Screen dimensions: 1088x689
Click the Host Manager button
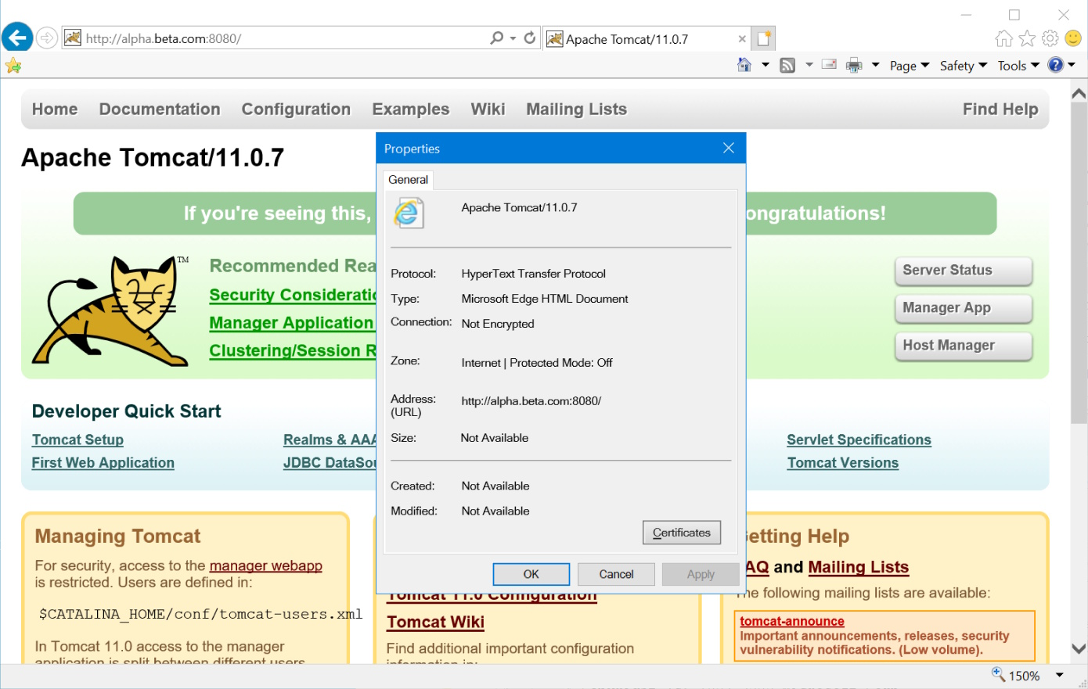click(x=964, y=346)
